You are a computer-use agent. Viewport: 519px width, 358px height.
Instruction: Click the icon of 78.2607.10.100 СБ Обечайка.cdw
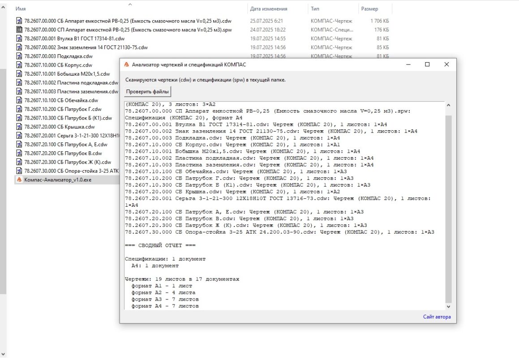(19, 100)
